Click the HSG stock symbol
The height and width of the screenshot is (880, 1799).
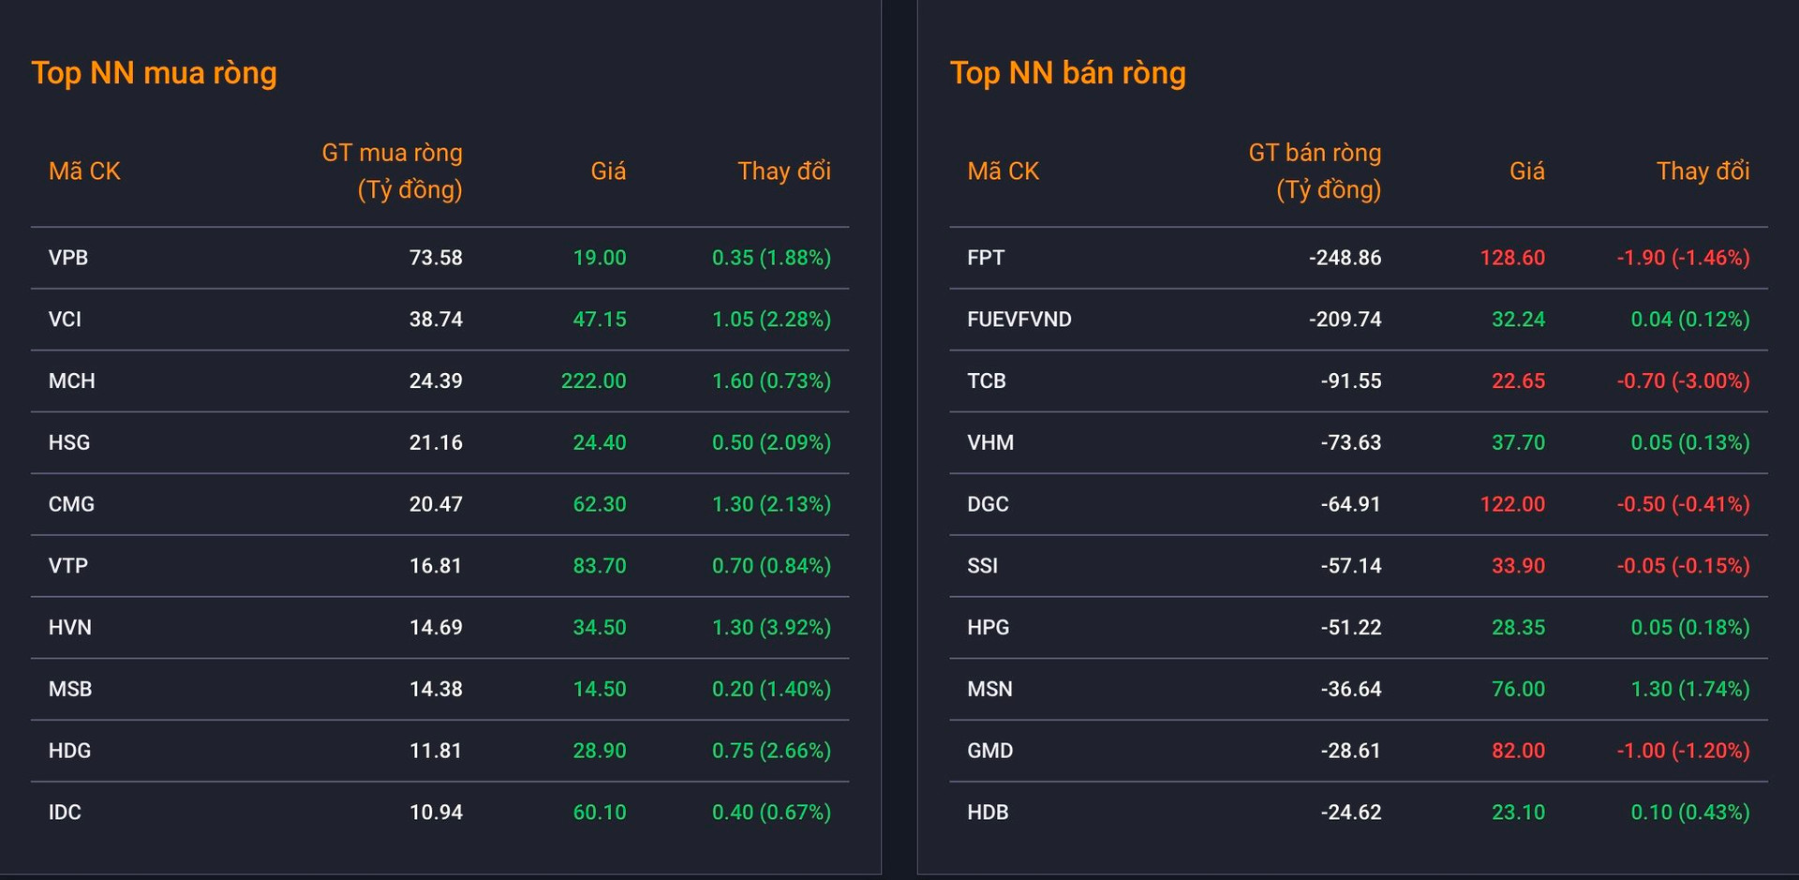point(69,442)
